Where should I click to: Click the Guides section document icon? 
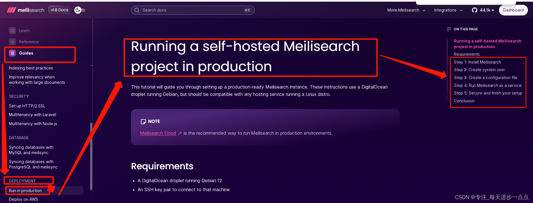click(12, 53)
